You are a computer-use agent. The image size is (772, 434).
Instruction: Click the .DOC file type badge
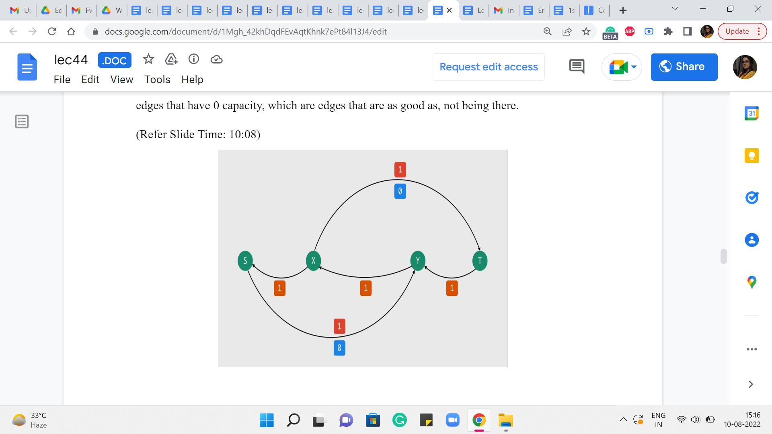point(115,60)
